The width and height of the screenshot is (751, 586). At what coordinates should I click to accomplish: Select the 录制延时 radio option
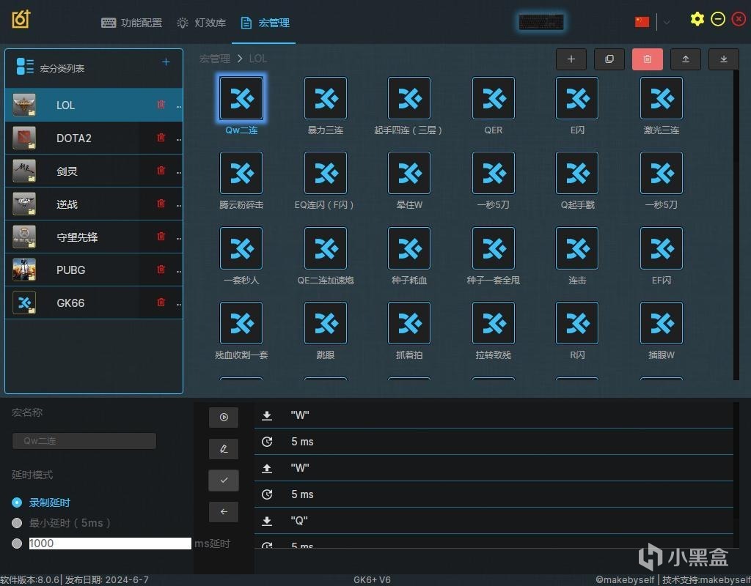pyautogui.click(x=17, y=502)
